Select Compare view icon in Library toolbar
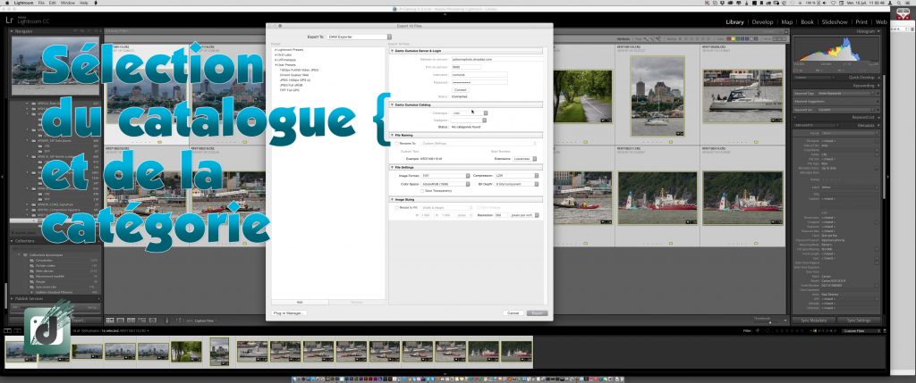Viewport: 916px width, 383px height. (131, 320)
